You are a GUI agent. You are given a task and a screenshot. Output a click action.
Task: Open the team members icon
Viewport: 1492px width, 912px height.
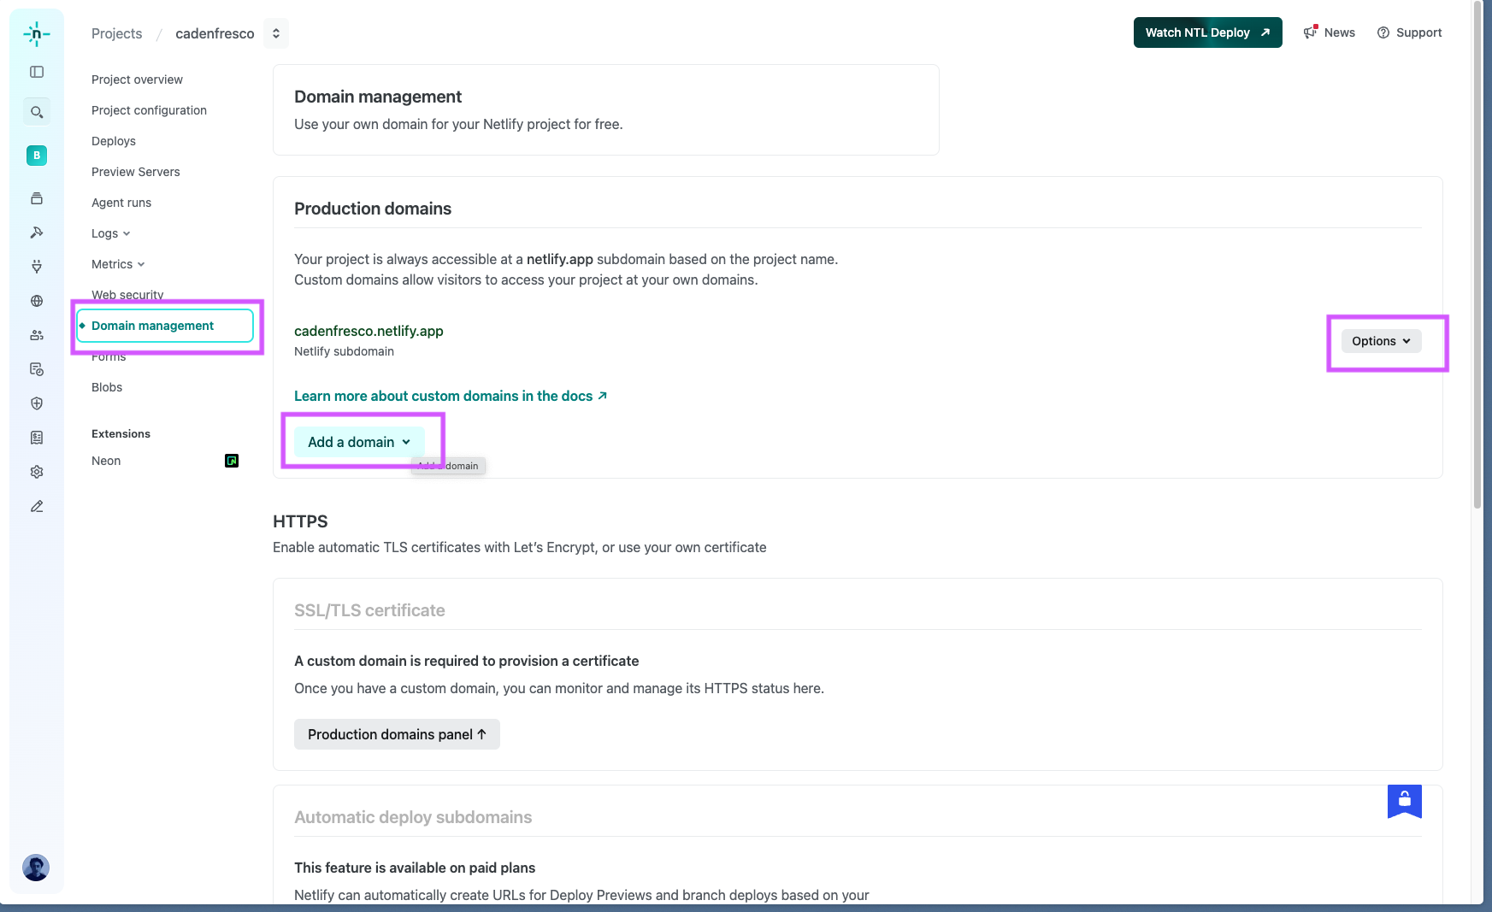coord(36,334)
